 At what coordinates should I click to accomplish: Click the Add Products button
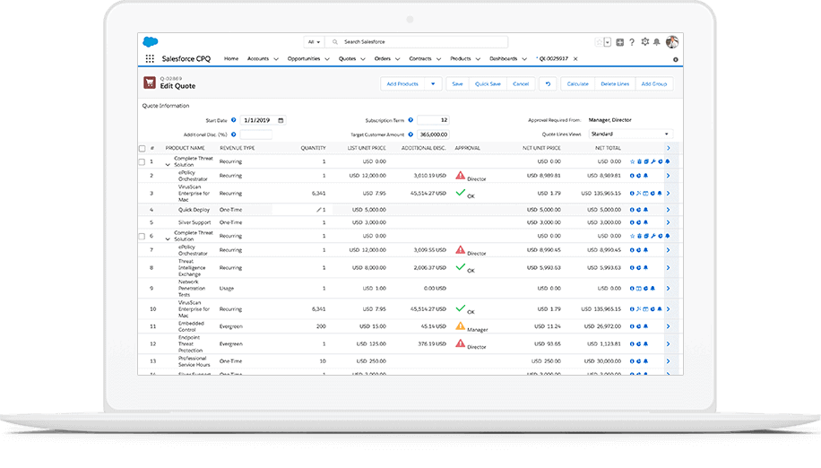point(402,83)
